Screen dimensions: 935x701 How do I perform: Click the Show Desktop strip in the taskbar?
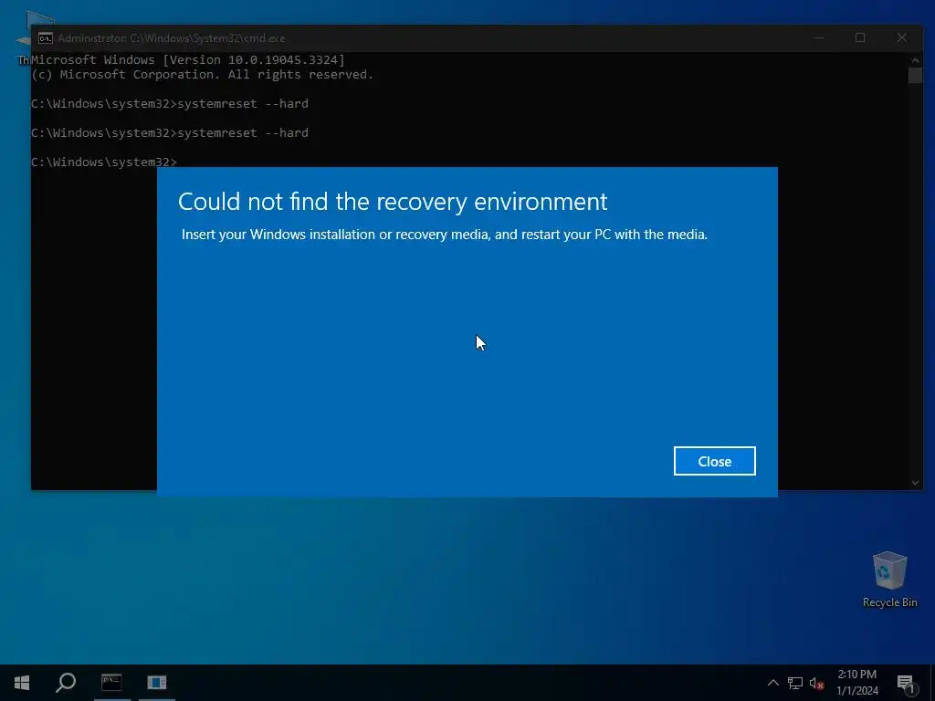click(x=932, y=683)
